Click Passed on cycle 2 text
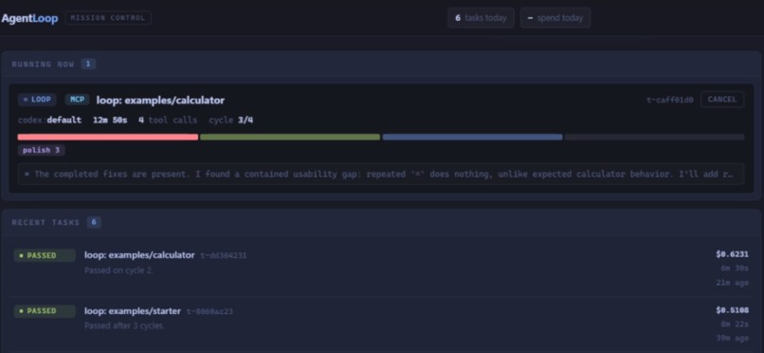The width and height of the screenshot is (764, 353). coord(118,270)
